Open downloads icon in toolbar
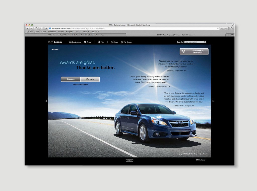Image resolution: width=257 pixels, height=191 pixels. (x=231, y=29)
